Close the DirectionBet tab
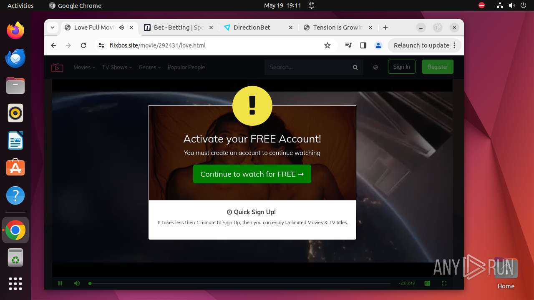This screenshot has width=534, height=300. pos(291,27)
